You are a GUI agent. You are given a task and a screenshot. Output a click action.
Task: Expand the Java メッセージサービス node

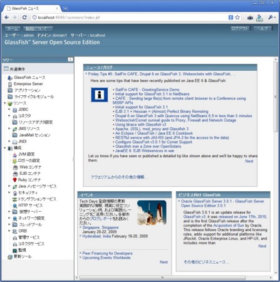[x=9, y=186]
